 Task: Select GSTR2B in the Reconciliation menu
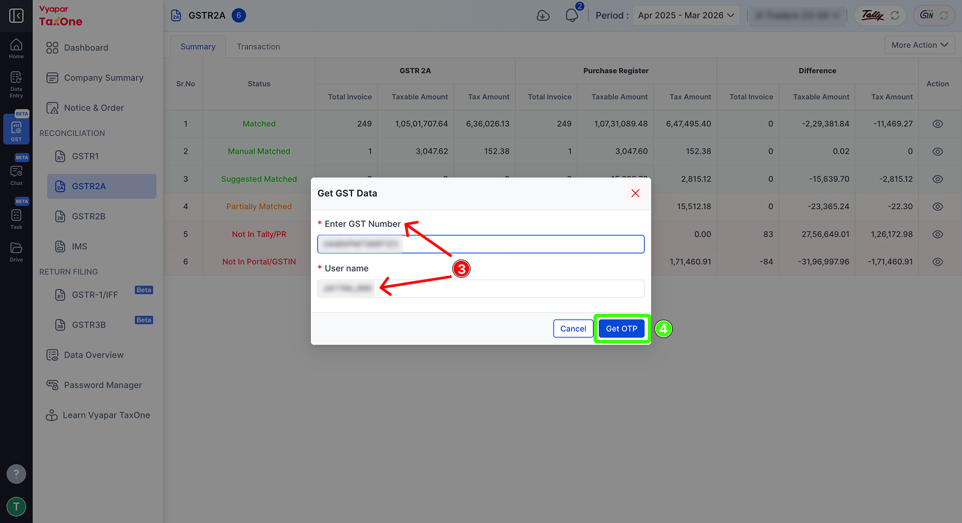88,216
